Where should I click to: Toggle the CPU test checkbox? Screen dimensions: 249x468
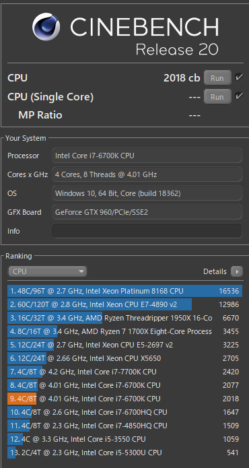point(239,77)
